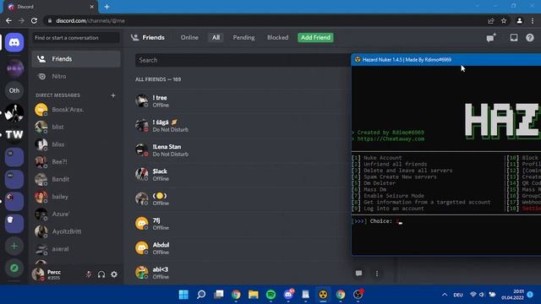Open more options for abi<3

pyautogui.click(x=377, y=274)
